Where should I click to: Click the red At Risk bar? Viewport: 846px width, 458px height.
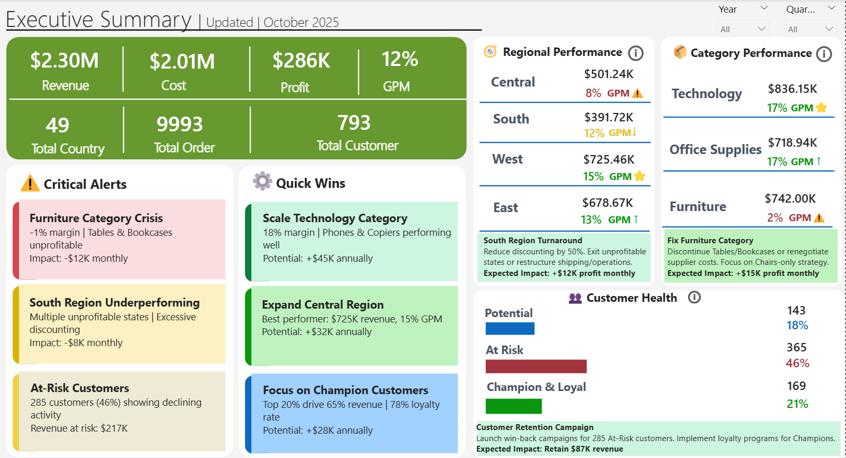tap(535, 366)
